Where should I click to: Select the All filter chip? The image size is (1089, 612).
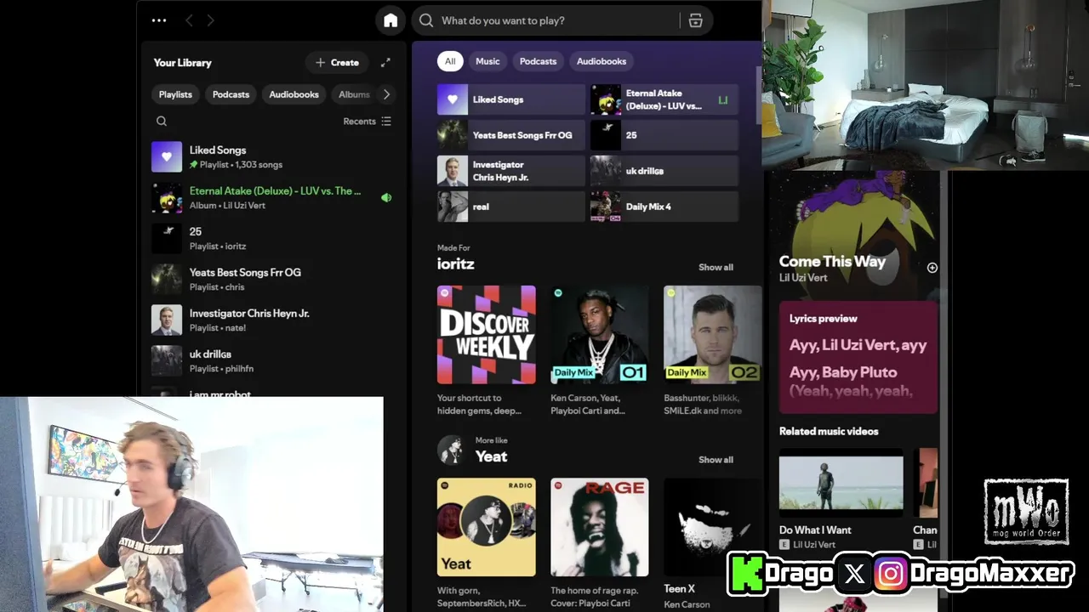450,61
